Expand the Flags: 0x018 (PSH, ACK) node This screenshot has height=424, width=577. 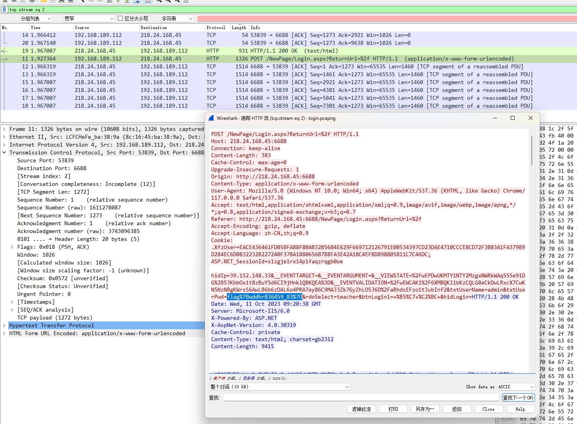12,247
